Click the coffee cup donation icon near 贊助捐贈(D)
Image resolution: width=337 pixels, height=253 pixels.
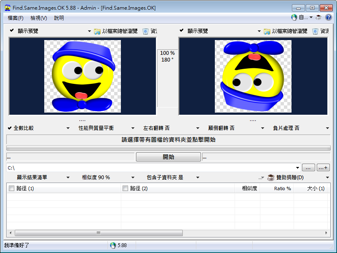(271, 177)
